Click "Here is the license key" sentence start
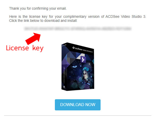The height and width of the screenshot is (117, 160). 28,16
